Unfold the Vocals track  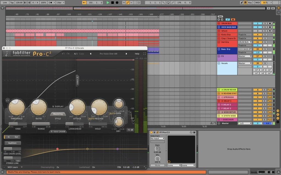pyautogui.click(x=219, y=63)
